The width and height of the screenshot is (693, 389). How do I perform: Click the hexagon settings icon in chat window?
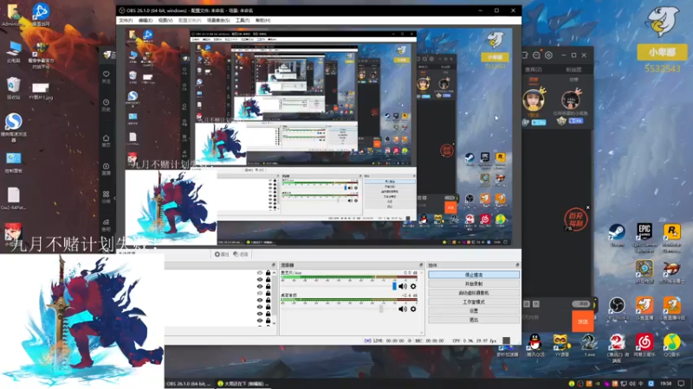[548, 55]
